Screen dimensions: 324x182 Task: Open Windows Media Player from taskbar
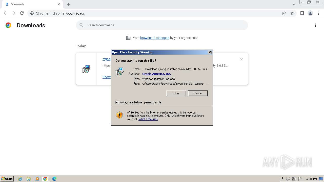point(37,179)
